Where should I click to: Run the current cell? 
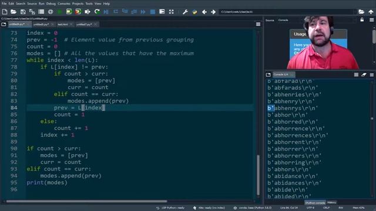coord(69,12)
